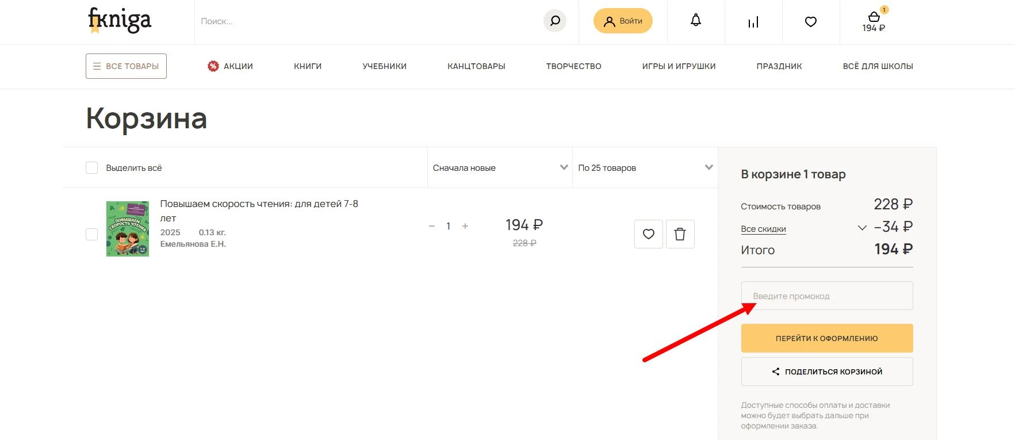Open favorites heart icon in header
Screen dimensions: 1015x440
click(x=811, y=22)
